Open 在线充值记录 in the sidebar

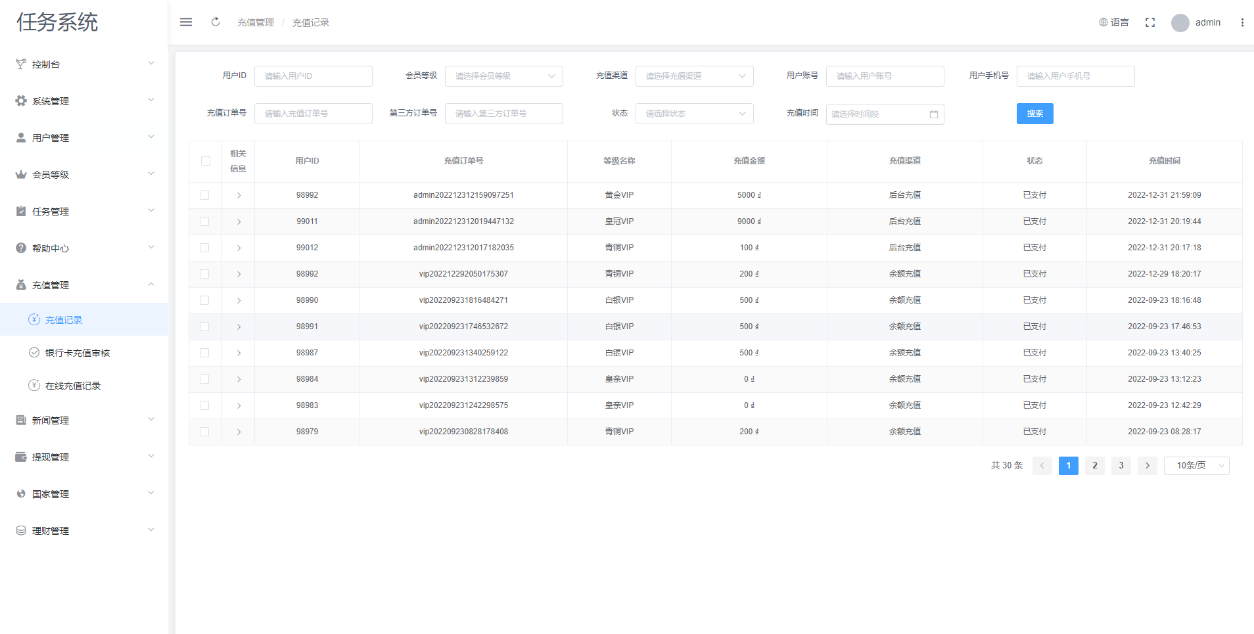(x=72, y=386)
